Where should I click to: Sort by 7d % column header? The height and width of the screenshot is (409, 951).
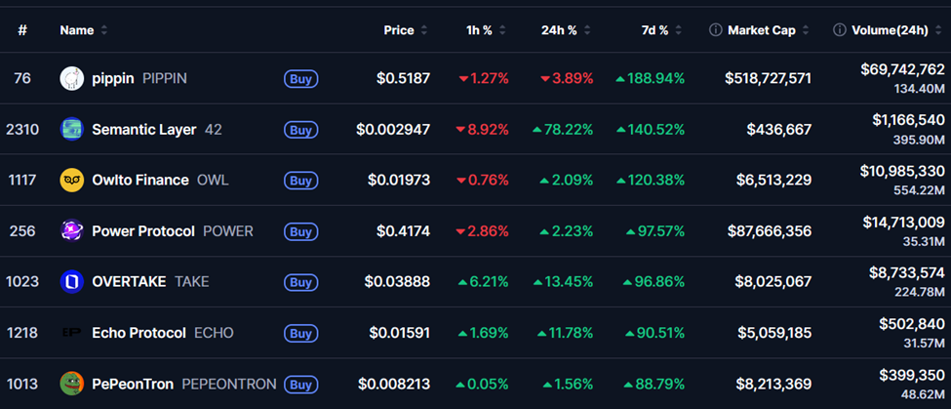coord(677,30)
